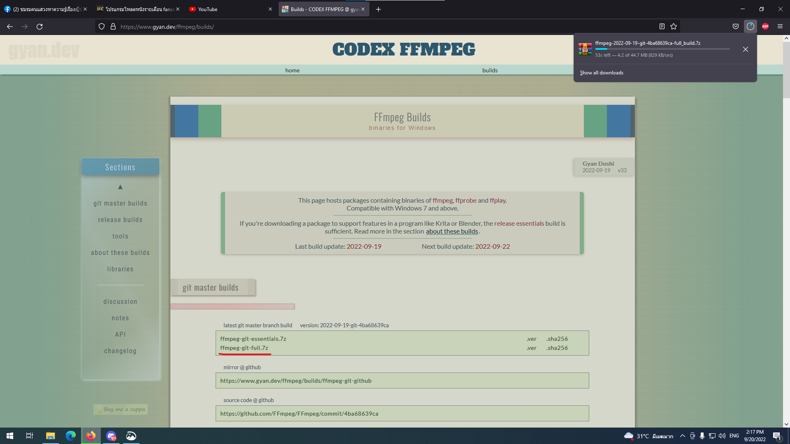The width and height of the screenshot is (790, 444).
Task: Click the release essentials link
Action: [519, 223]
